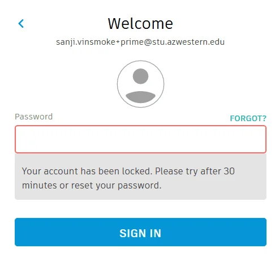Go back using the blue chevron arrow

coord(21,24)
